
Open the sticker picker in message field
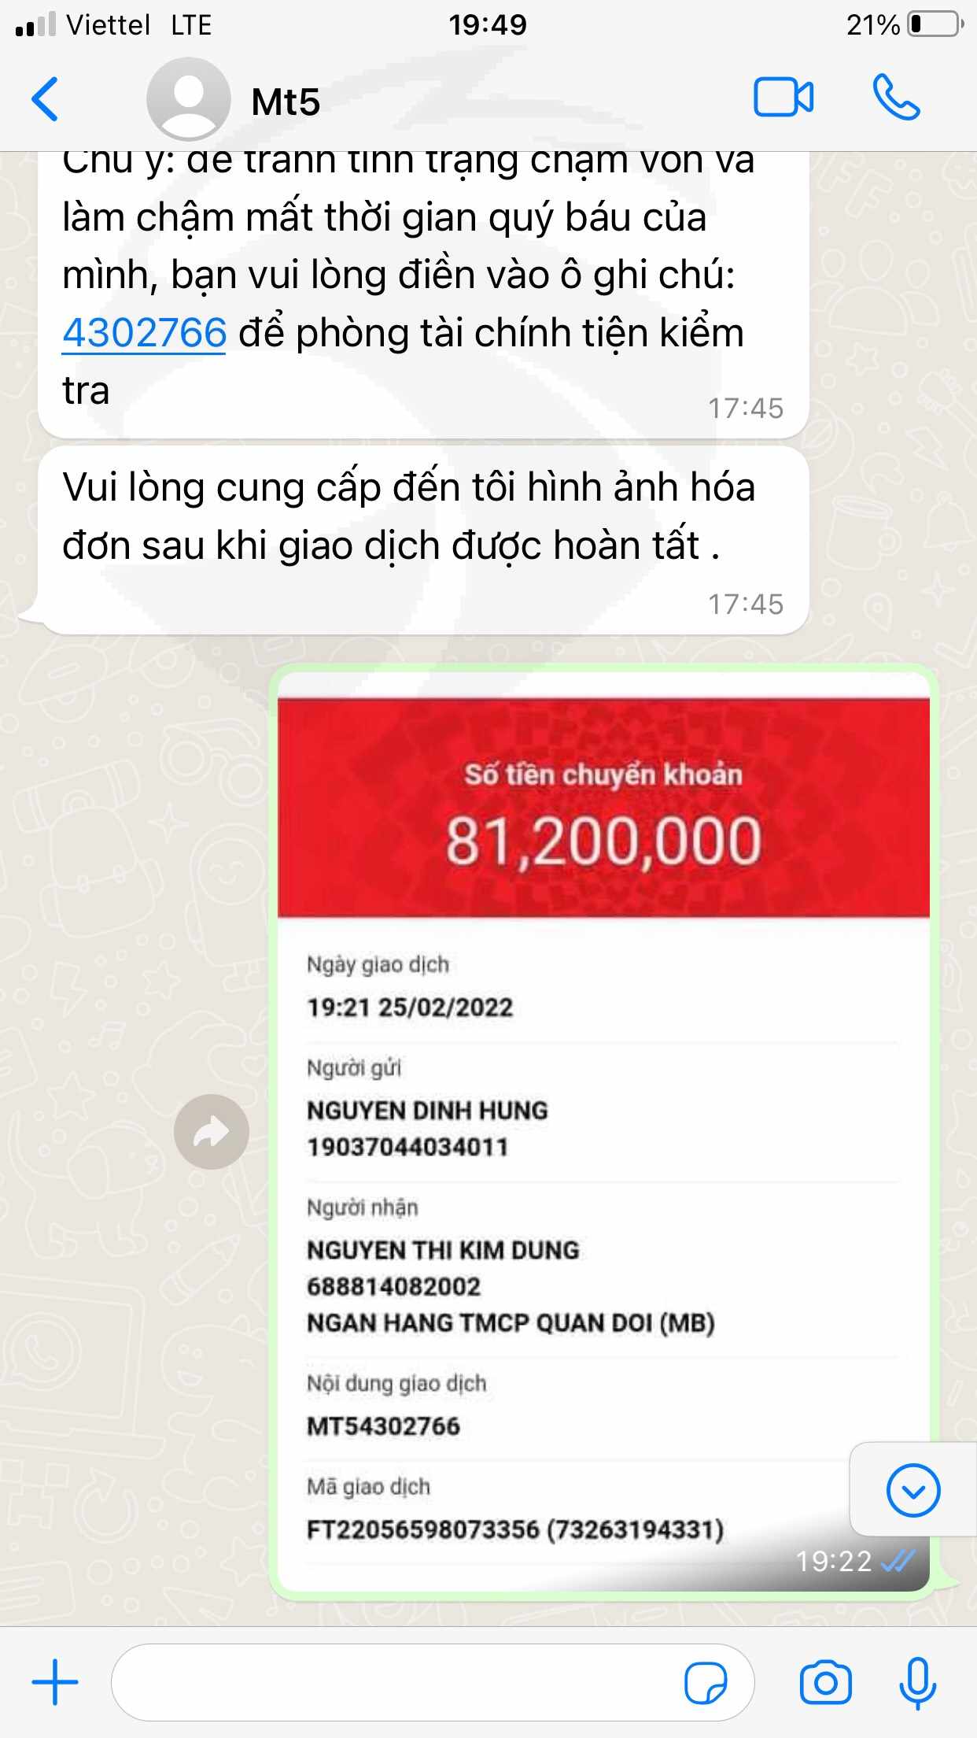pos(706,1683)
